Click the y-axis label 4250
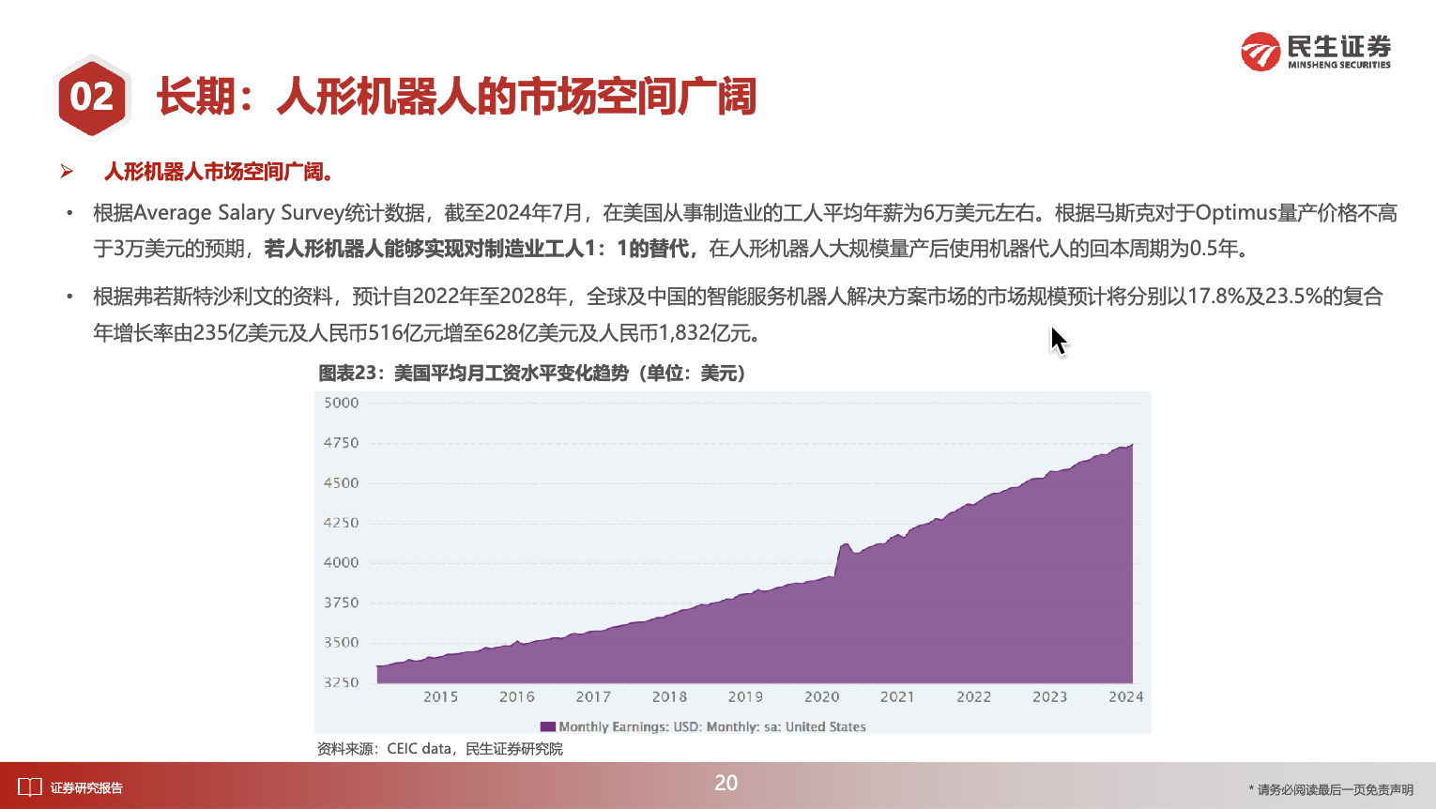Image resolution: width=1436 pixels, height=809 pixels. pos(342,523)
